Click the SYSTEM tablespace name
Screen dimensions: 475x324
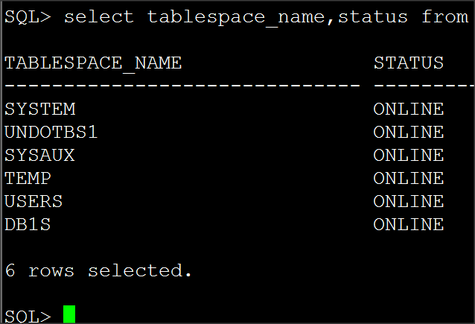(x=39, y=109)
